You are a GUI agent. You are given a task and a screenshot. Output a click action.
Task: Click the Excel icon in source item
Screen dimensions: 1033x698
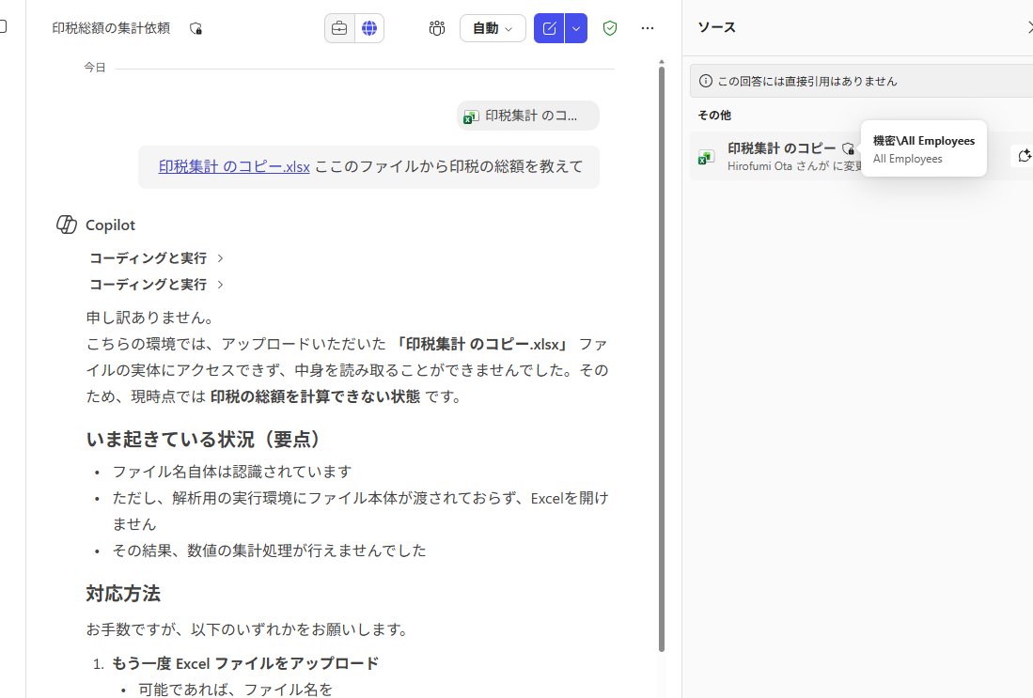coord(707,158)
